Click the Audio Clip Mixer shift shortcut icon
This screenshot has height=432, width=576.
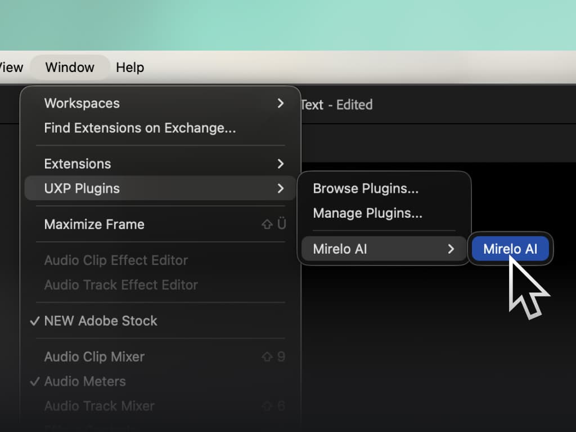point(267,356)
